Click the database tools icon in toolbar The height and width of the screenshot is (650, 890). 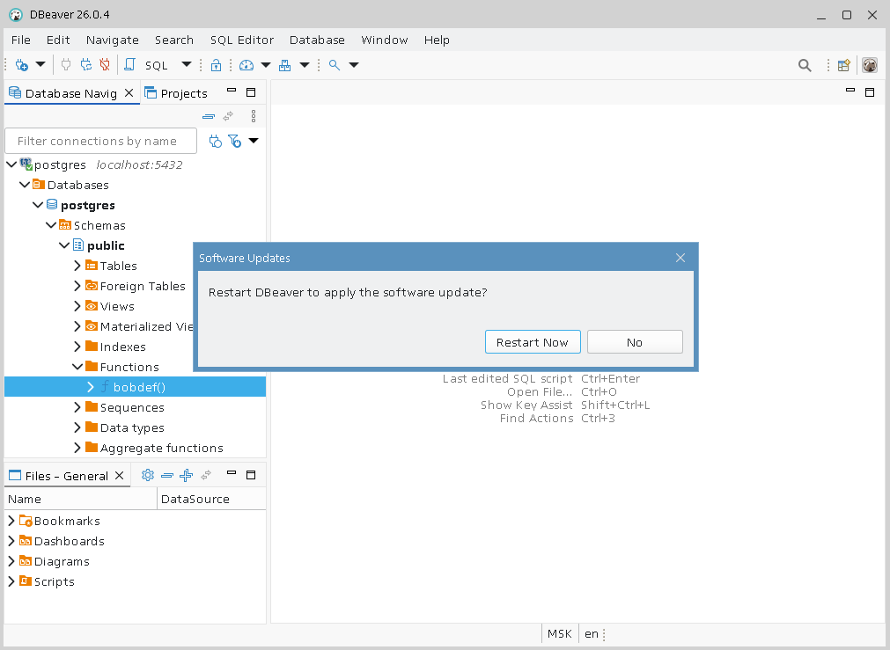tap(285, 65)
